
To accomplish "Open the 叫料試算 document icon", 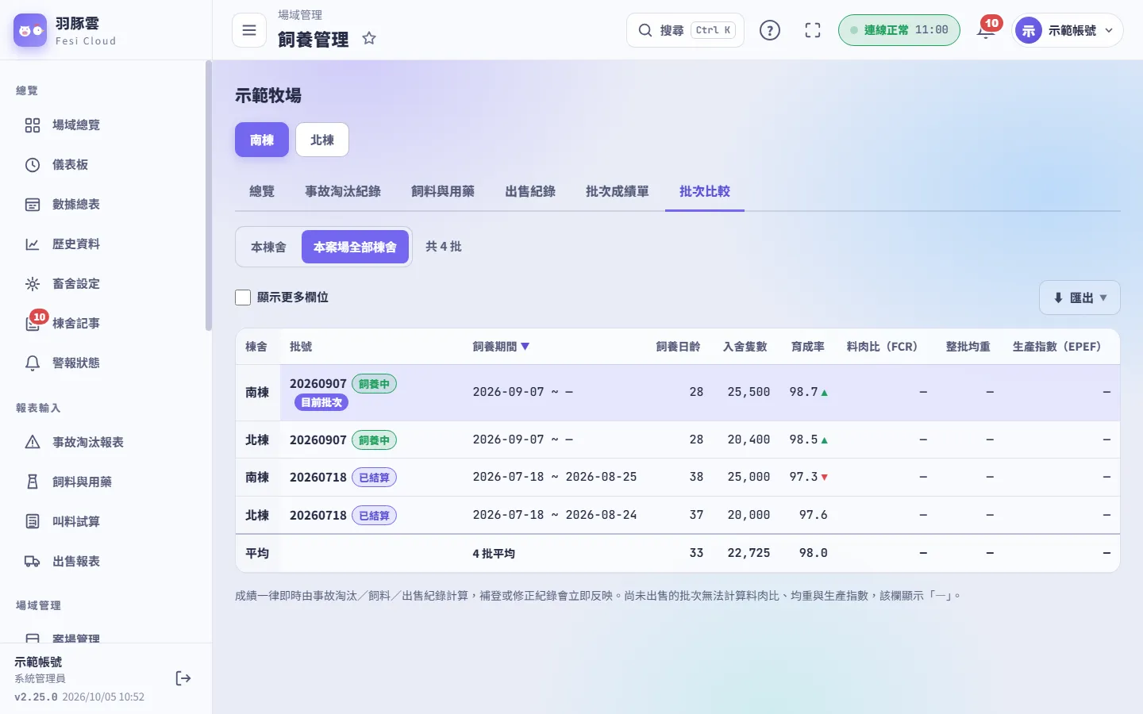I will click(33, 522).
